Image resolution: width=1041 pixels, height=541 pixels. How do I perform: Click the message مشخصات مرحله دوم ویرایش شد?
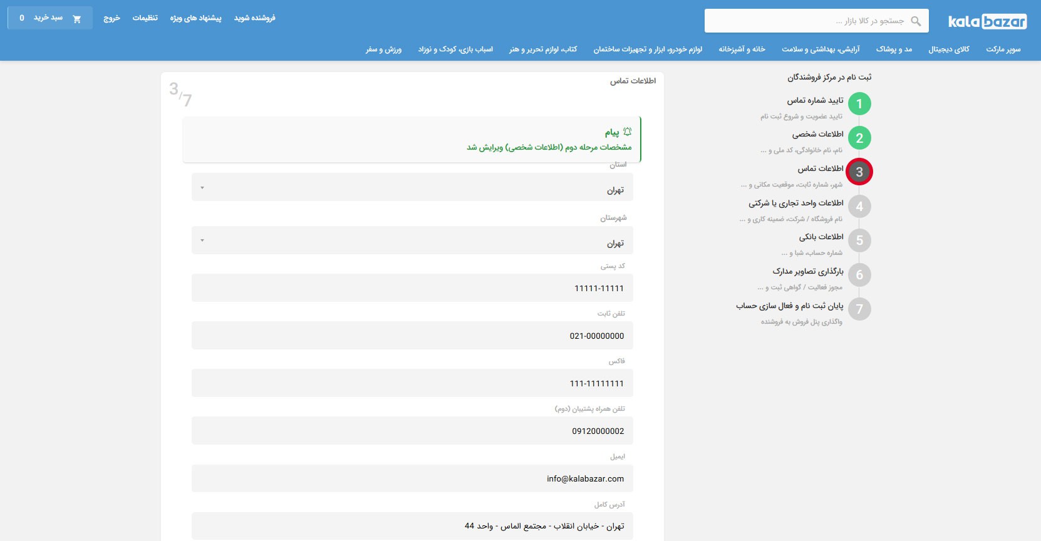click(x=549, y=147)
